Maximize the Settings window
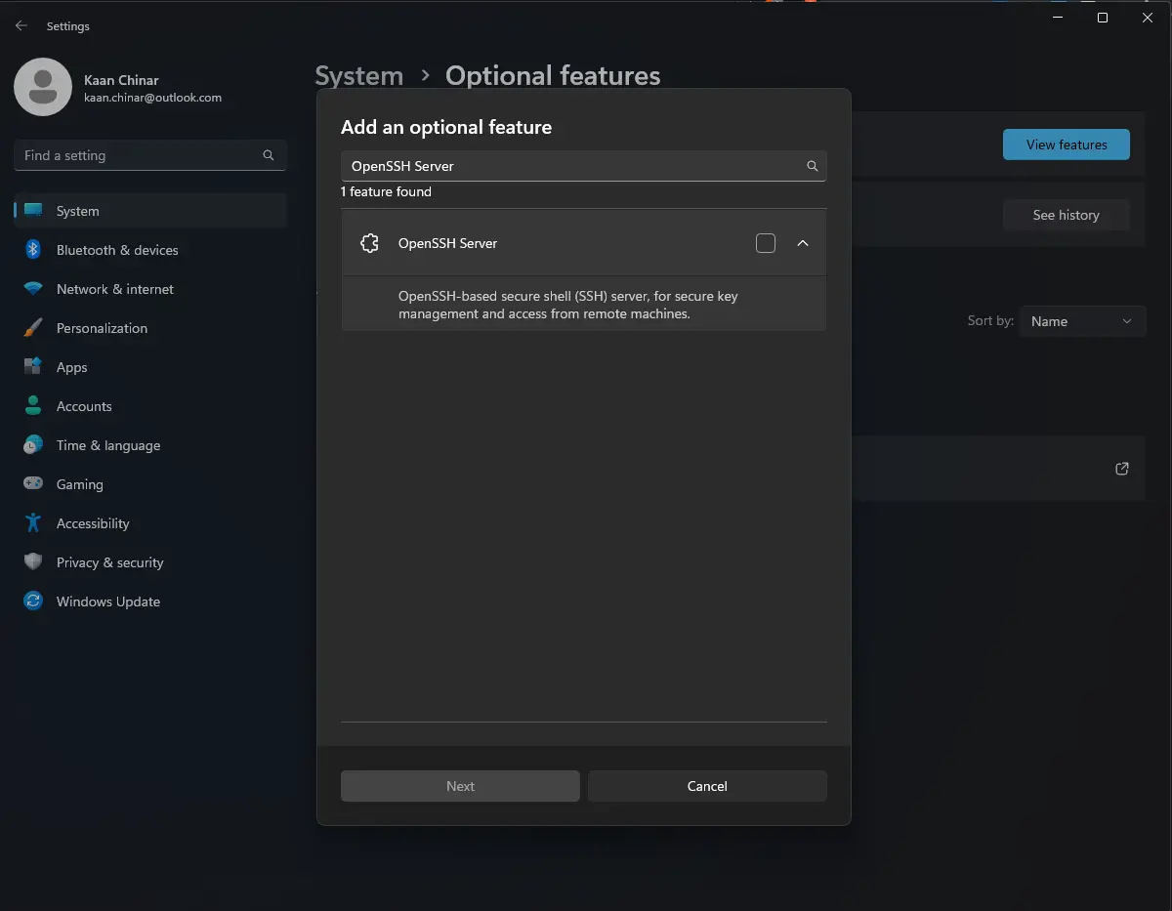The height and width of the screenshot is (911, 1172). point(1103,18)
